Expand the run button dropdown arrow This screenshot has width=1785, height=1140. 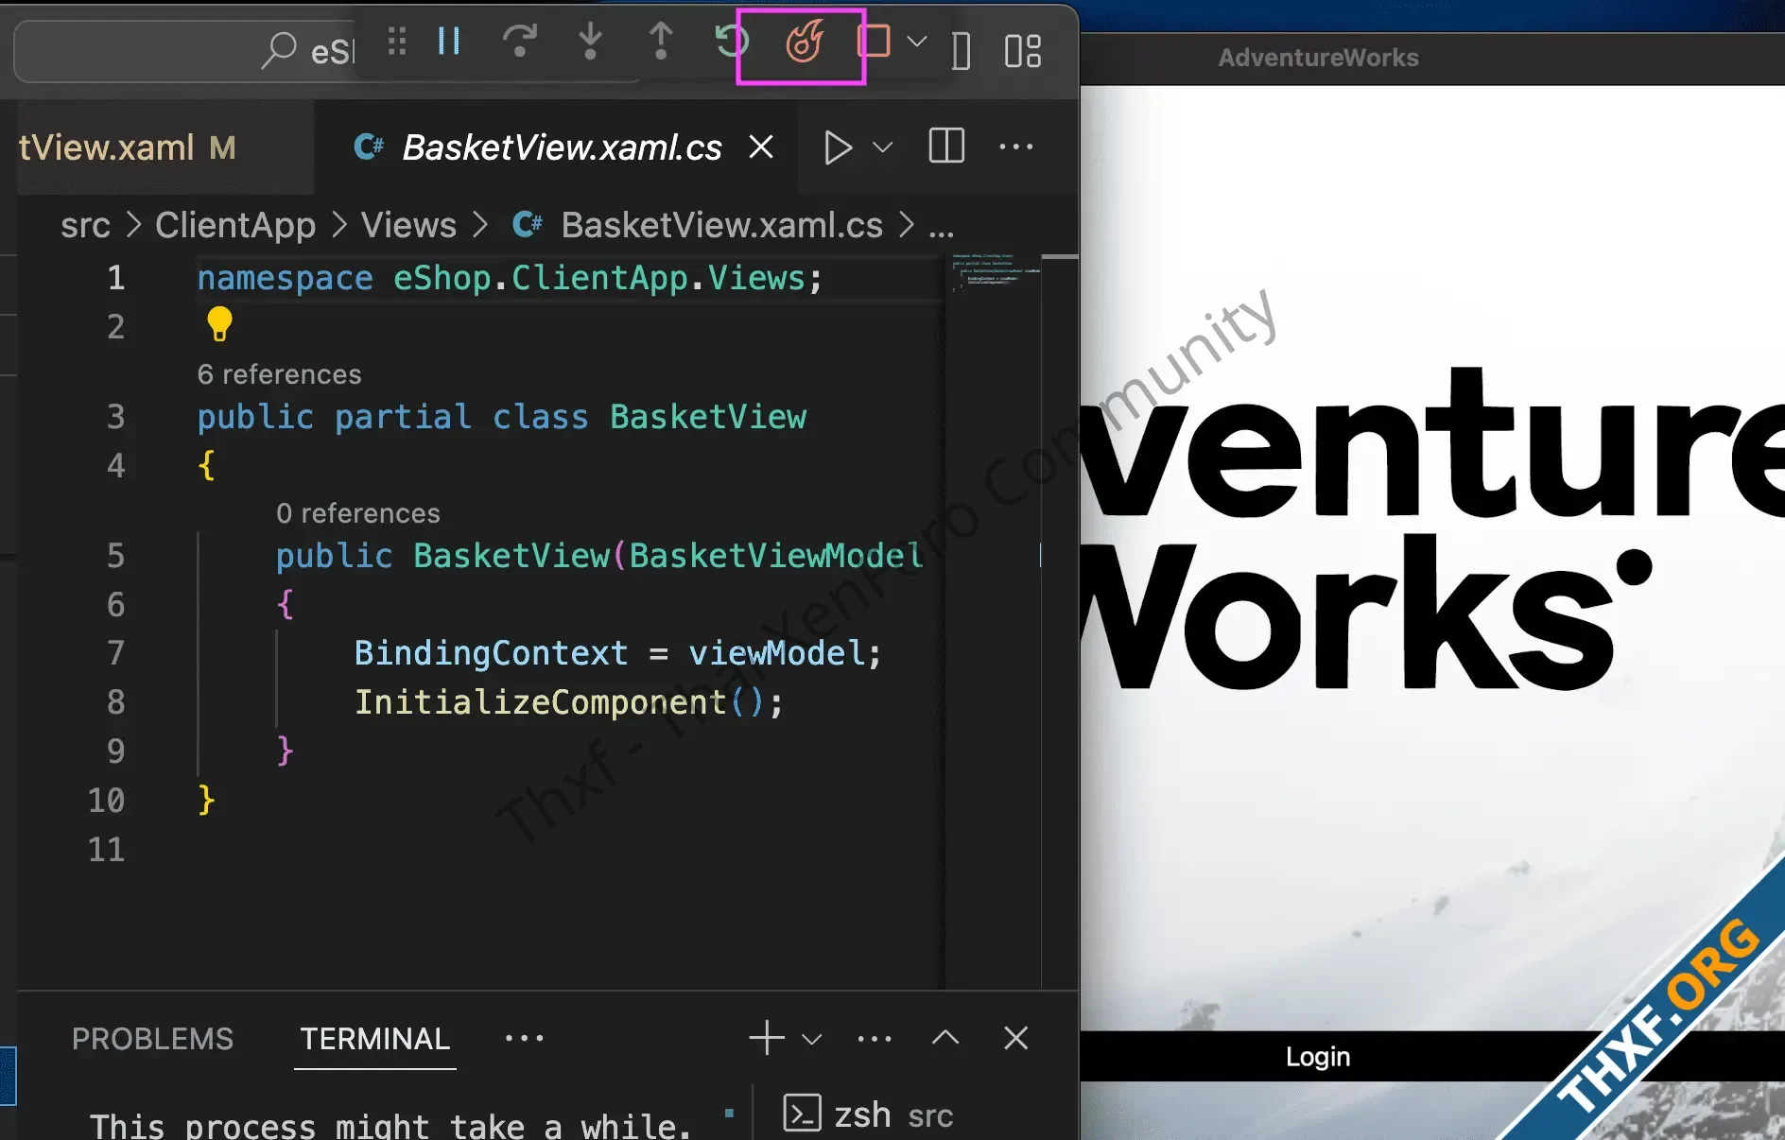882,147
